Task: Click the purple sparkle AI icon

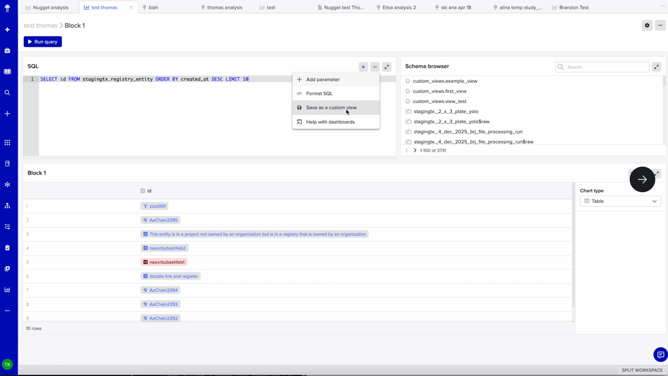Action: tap(363, 67)
